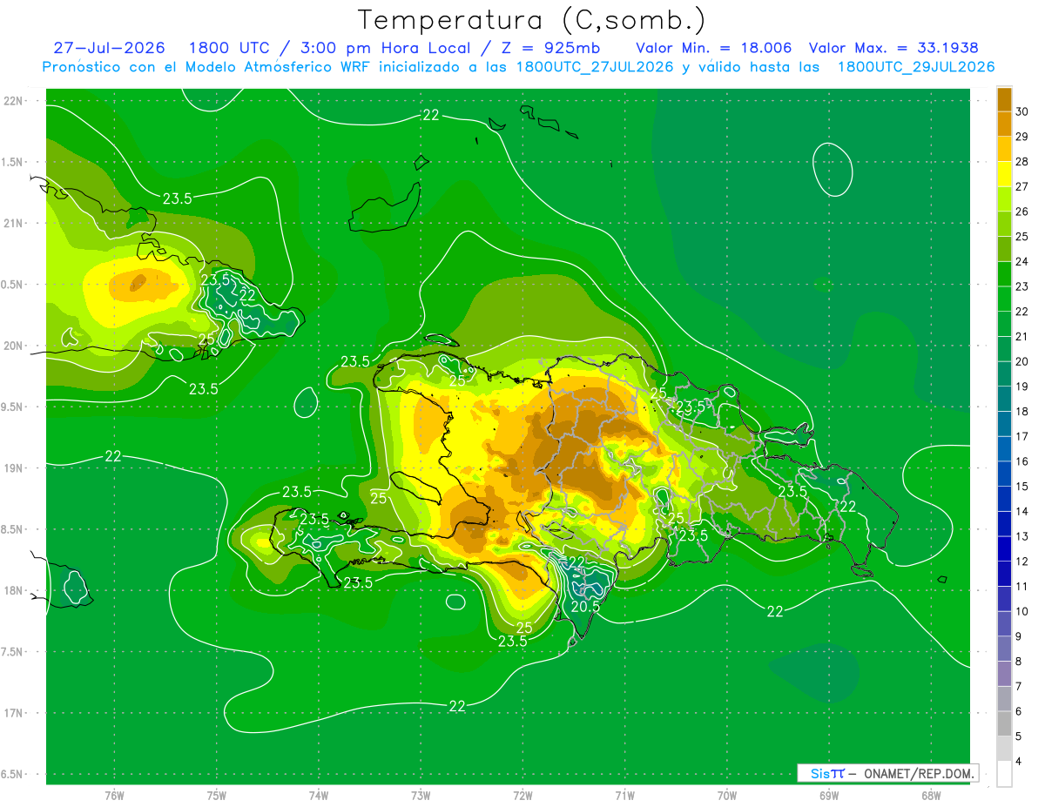The image size is (1045, 807).
Task: Click the longitude axis label "68W"
Action: point(930,796)
